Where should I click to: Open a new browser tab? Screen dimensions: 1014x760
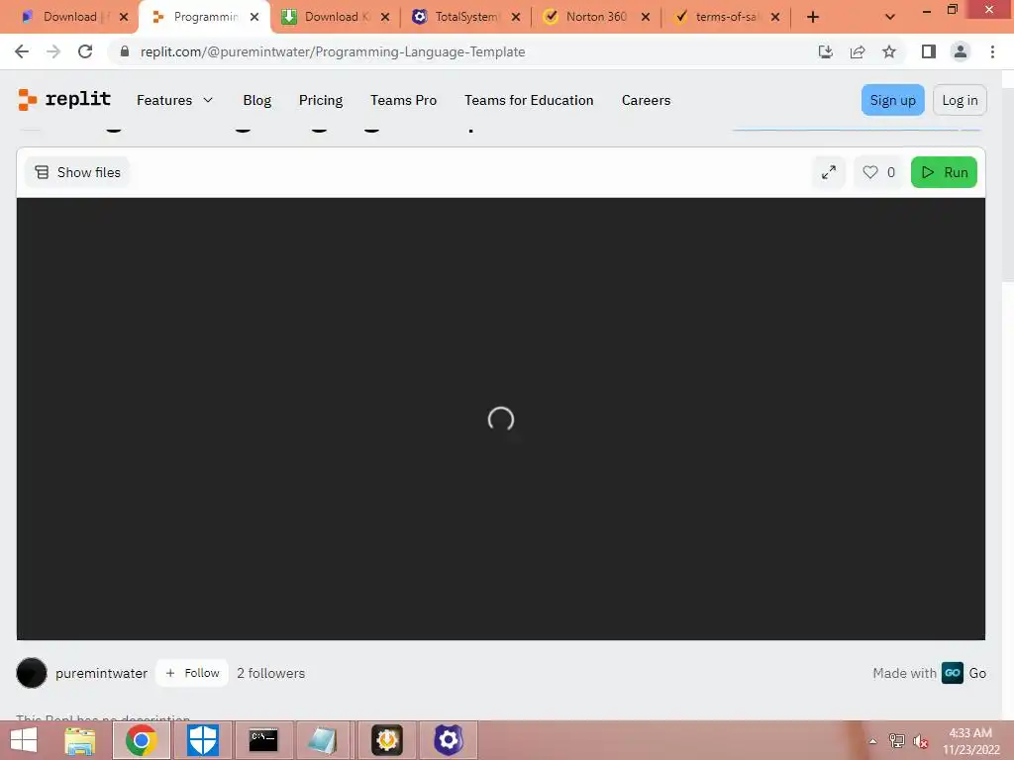813,17
